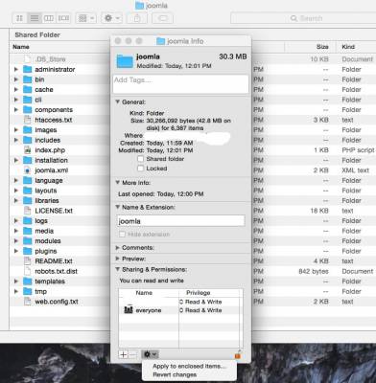
Task: Collapse the Name & Extension section
Action: (117, 207)
